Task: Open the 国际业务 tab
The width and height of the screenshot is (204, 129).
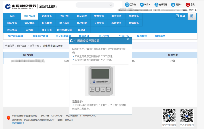Action: (x=12, y=23)
